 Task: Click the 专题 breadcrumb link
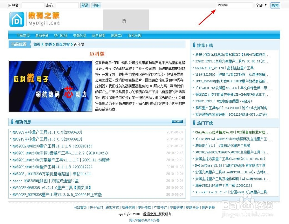point(48,44)
